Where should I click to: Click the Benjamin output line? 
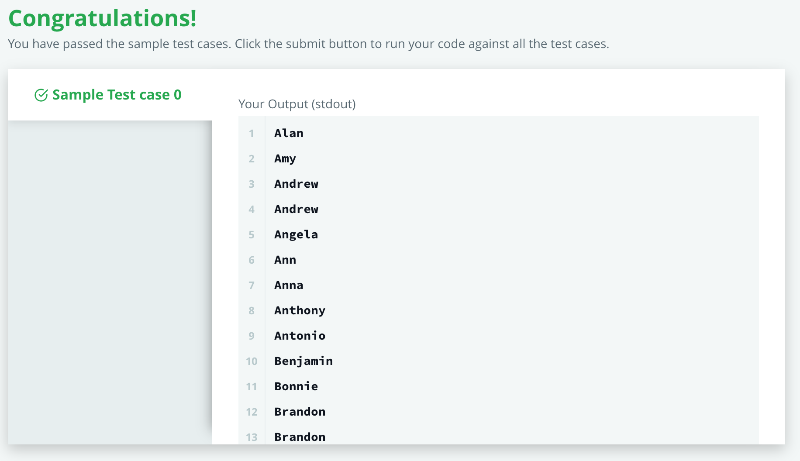(303, 361)
